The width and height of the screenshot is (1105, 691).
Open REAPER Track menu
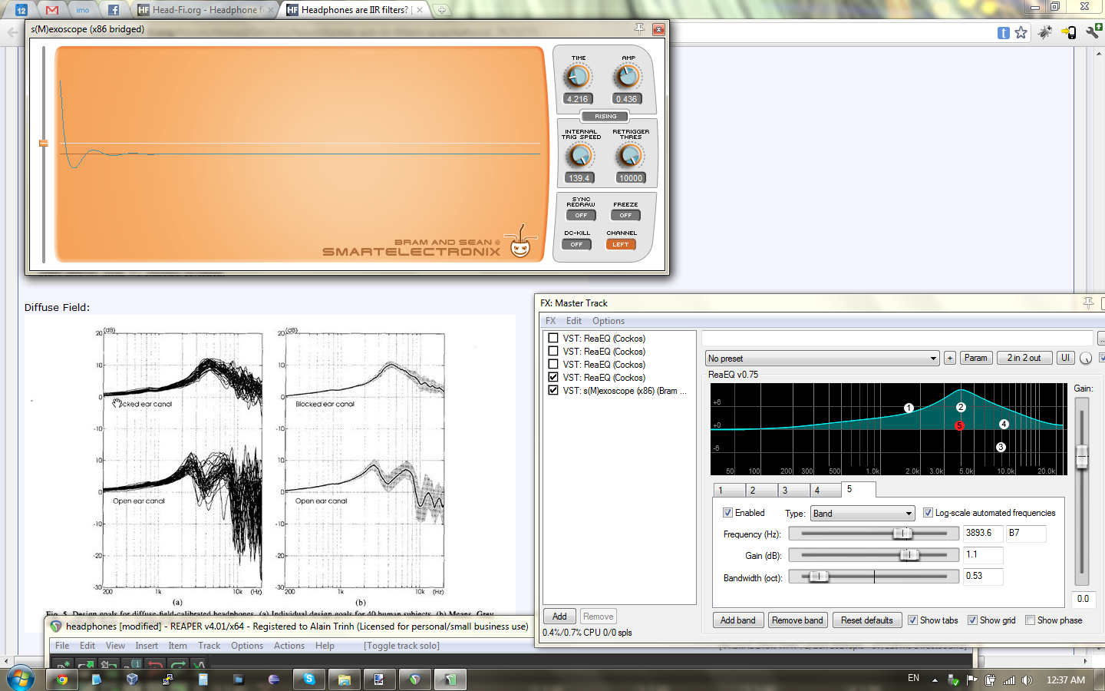click(209, 646)
